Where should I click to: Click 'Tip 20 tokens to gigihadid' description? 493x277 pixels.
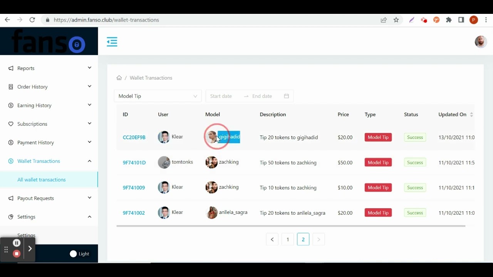coord(289,137)
